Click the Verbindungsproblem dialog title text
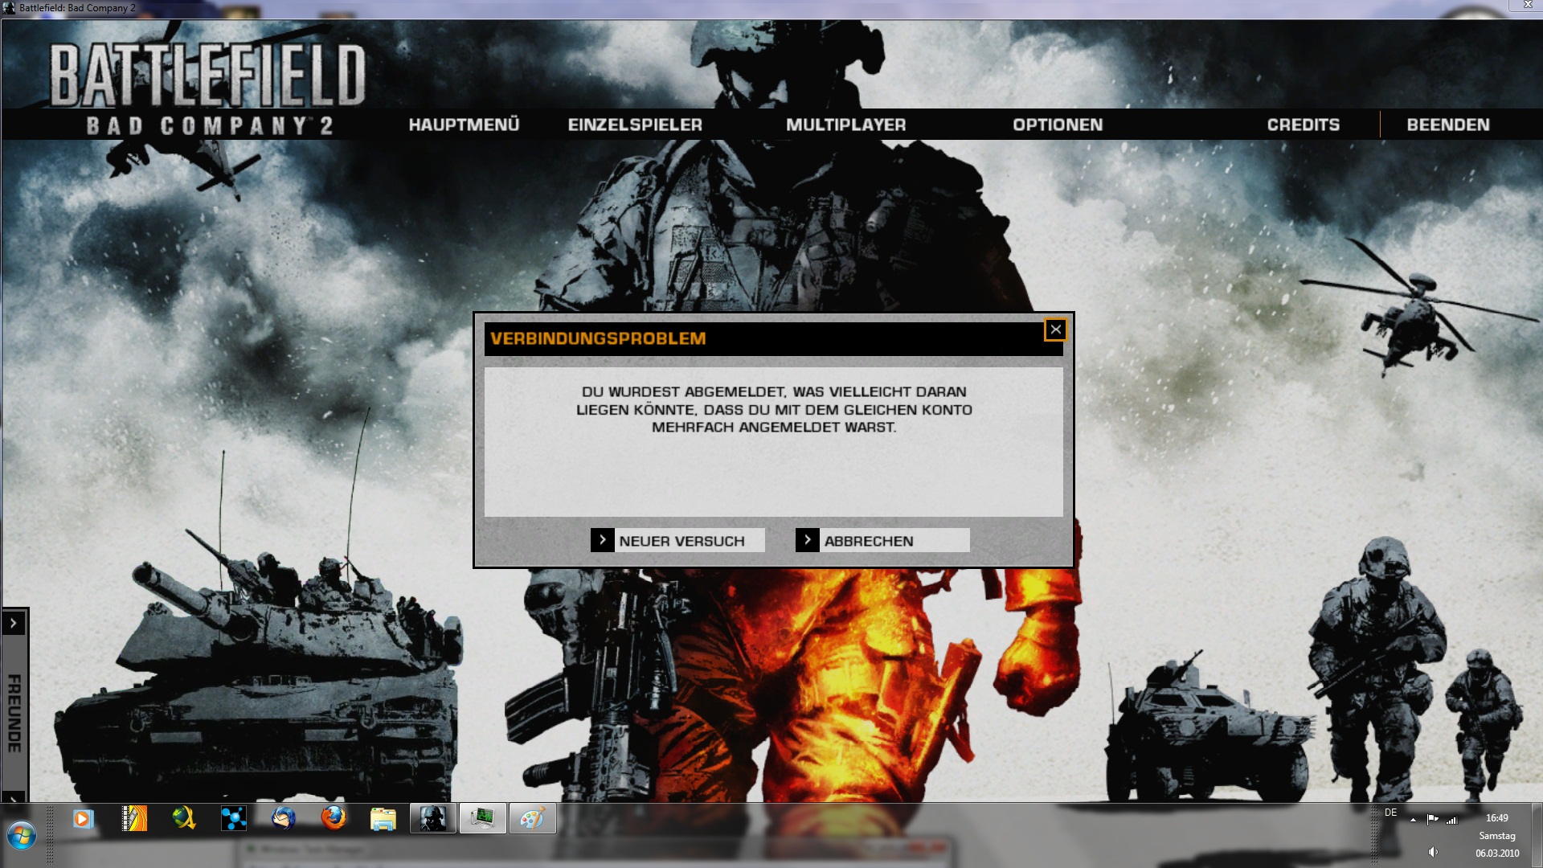 pyautogui.click(x=598, y=338)
